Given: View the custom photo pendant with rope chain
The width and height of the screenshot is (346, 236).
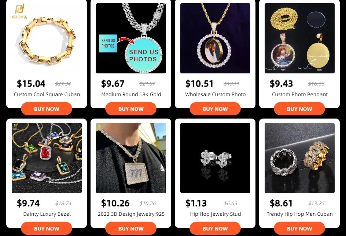Looking at the screenshot, I should 299,38.
